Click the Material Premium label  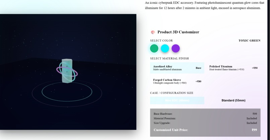pyautogui.click(x=164, y=118)
